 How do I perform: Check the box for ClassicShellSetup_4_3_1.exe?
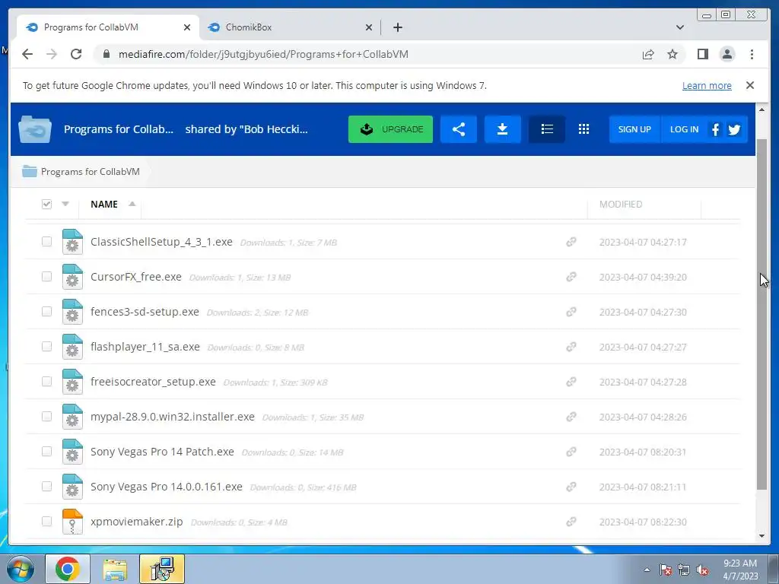[x=46, y=241]
